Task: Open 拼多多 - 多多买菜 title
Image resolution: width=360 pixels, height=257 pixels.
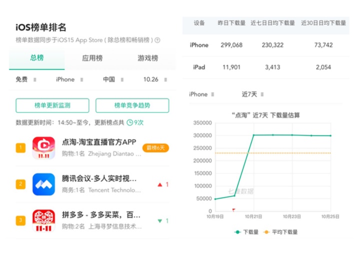Action: (x=101, y=215)
